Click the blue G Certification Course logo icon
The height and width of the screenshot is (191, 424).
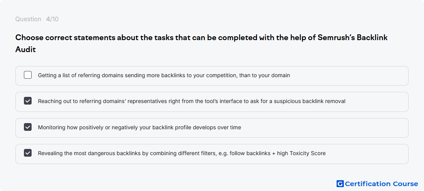coord(340,184)
